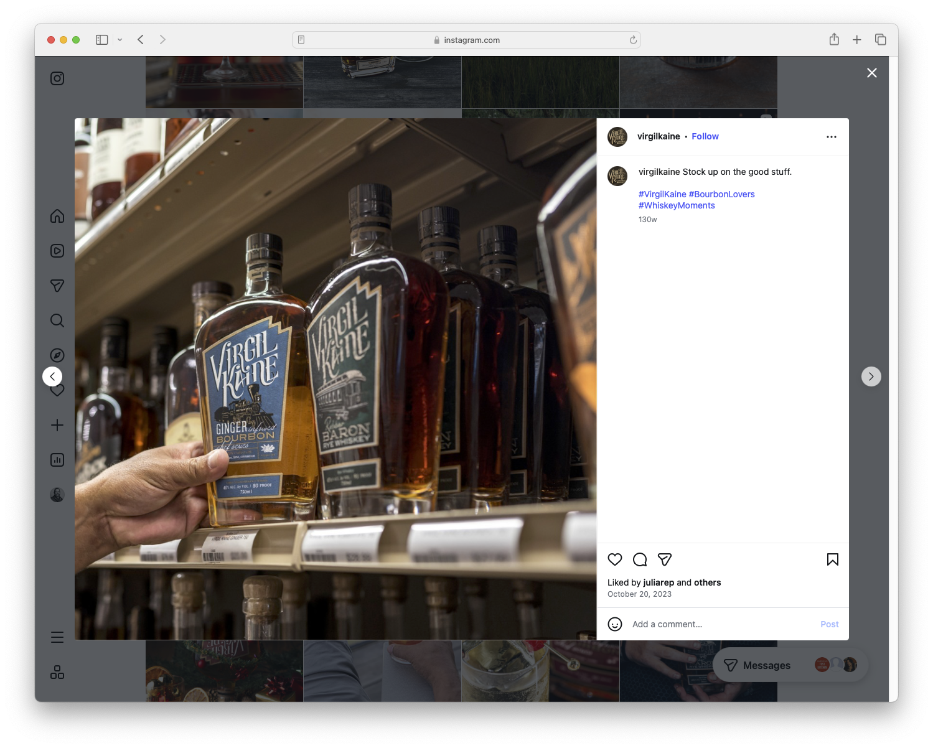933x748 pixels.
Task: Open the Explore compass
Action: tap(57, 355)
